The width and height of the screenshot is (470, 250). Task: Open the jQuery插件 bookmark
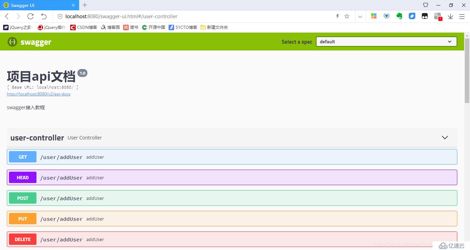point(51,27)
